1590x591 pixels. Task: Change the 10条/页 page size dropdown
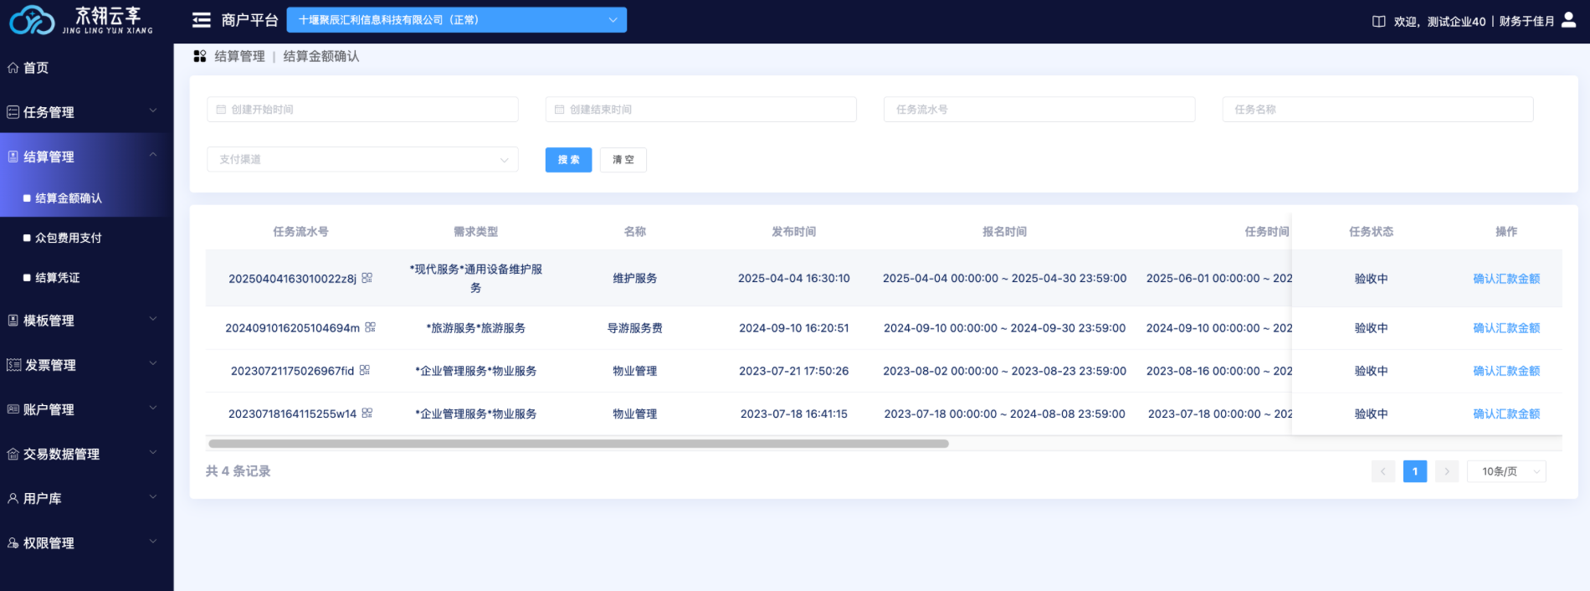(x=1506, y=471)
